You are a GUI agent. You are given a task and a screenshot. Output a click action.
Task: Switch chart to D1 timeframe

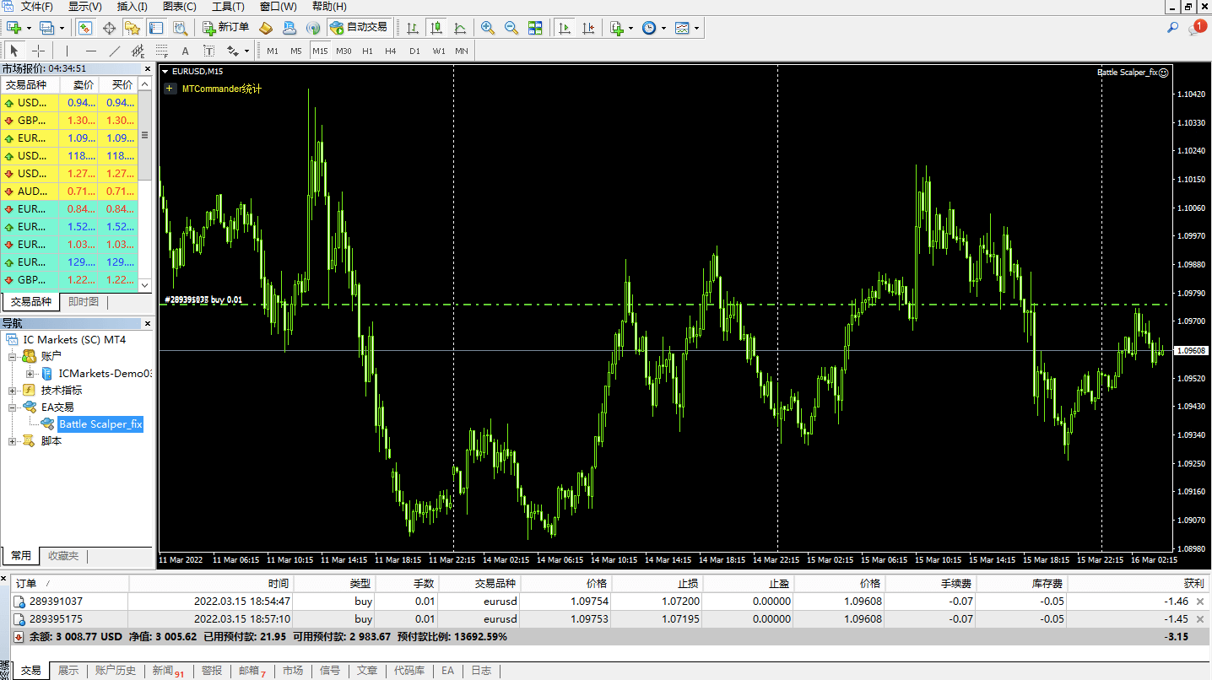[x=414, y=50]
